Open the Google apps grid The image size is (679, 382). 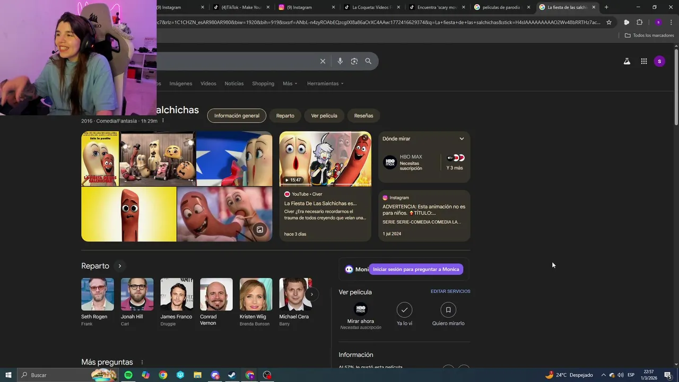[x=643, y=61]
